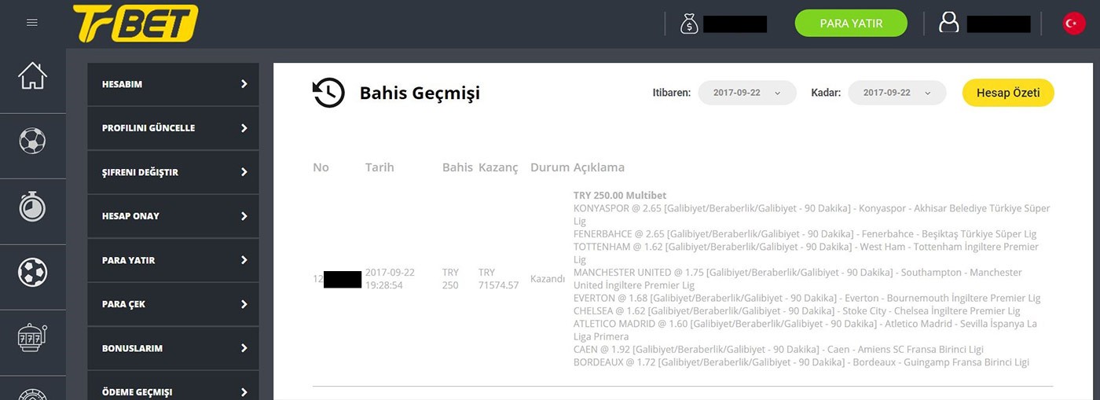This screenshot has width=1100, height=400.
Task: Open the Kadar date dropdown
Action: [x=896, y=93]
